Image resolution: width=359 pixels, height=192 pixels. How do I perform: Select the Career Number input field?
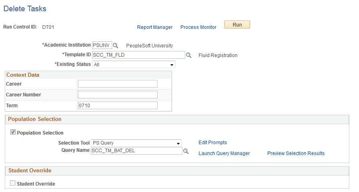tap(118, 94)
